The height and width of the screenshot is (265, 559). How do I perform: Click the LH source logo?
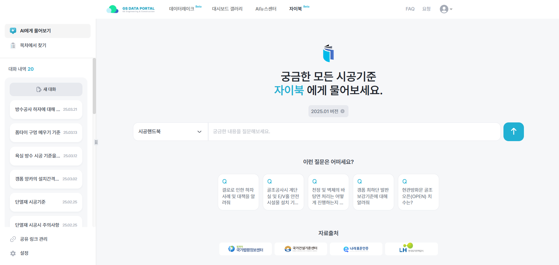pos(411,249)
